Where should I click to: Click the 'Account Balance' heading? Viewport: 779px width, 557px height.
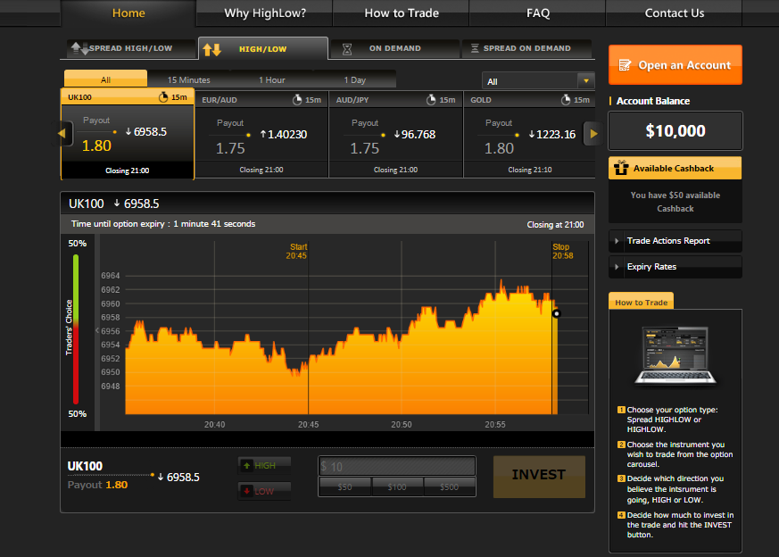click(x=653, y=101)
